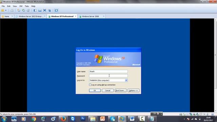This screenshot has height=122, width=217.
Task: Revert to snapshot using toolbar icon
Action: [x=23, y=11]
